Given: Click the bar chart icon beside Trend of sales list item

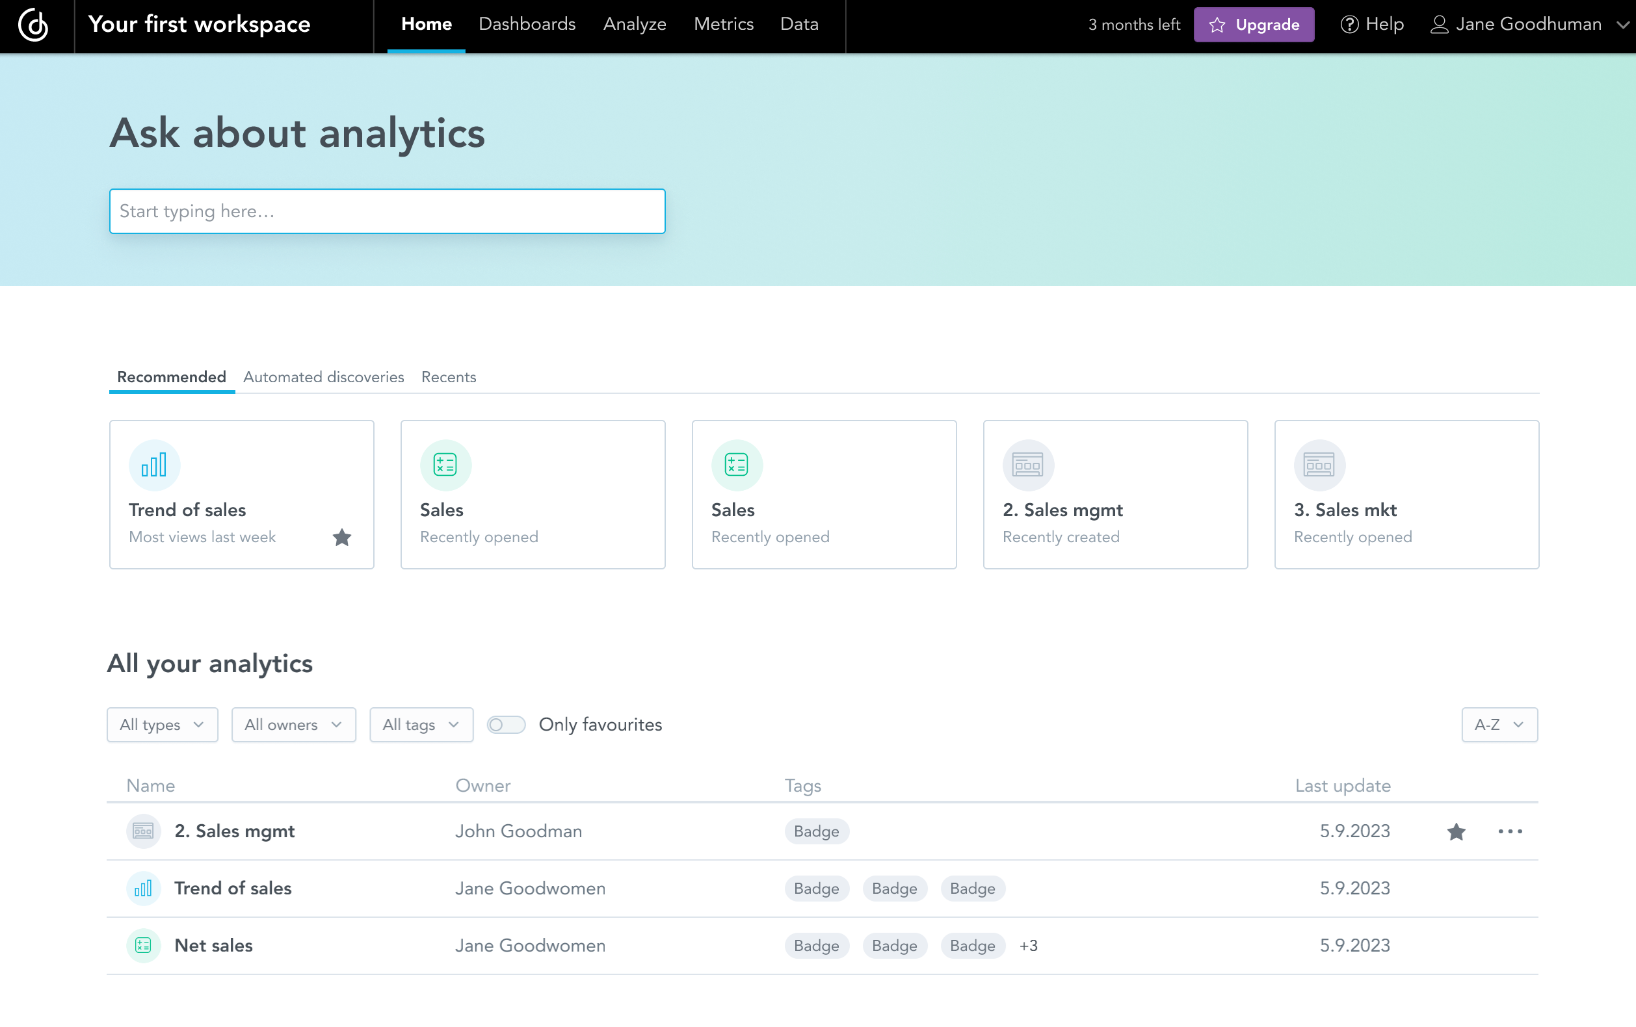Looking at the screenshot, I should click(142, 887).
